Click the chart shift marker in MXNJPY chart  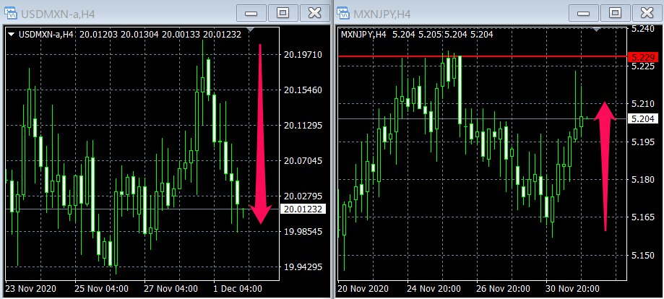[x=597, y=29]
